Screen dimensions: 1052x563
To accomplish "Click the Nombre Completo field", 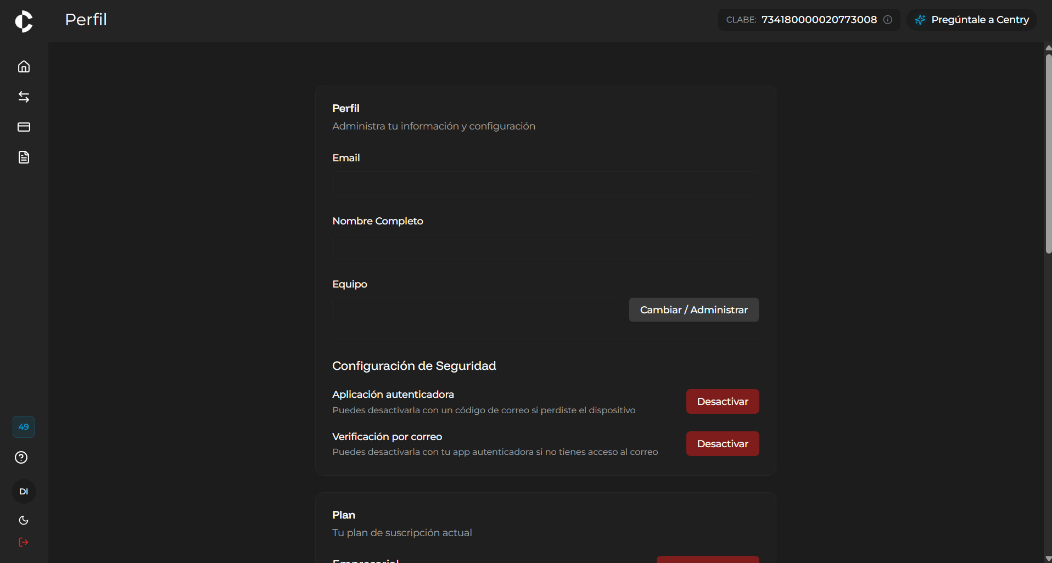I will click(x=545, y=247).
